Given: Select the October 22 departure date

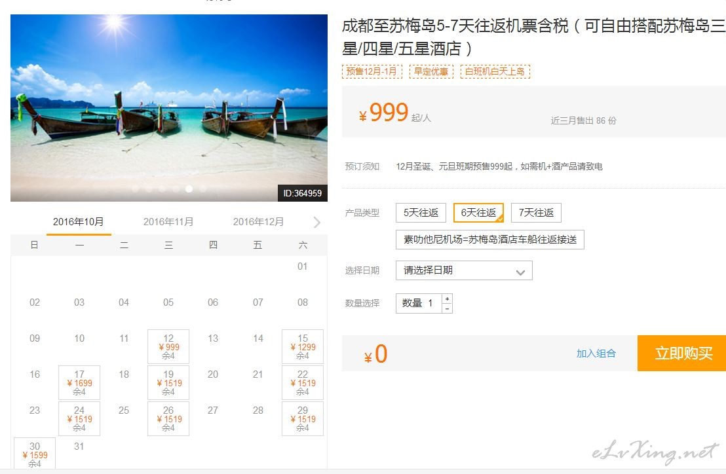Looking at the screenshot, I should (x=303, y=383).
